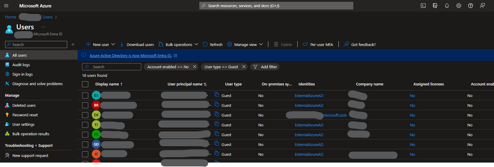
Task: Go to Home breadcrumb
Action: click(11, 17)
